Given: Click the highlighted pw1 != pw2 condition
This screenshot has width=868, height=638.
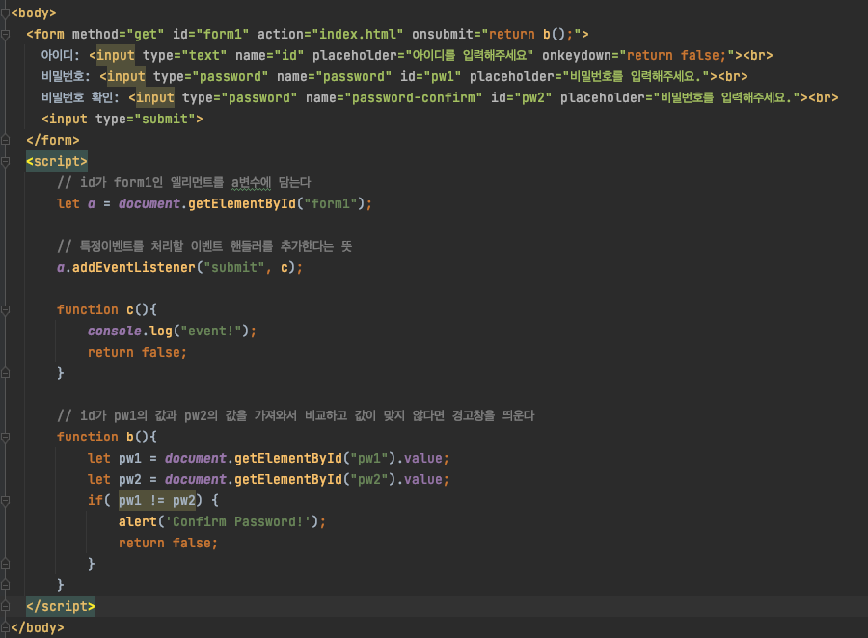Looking at the screenshot, I should (x=156, y=501).
